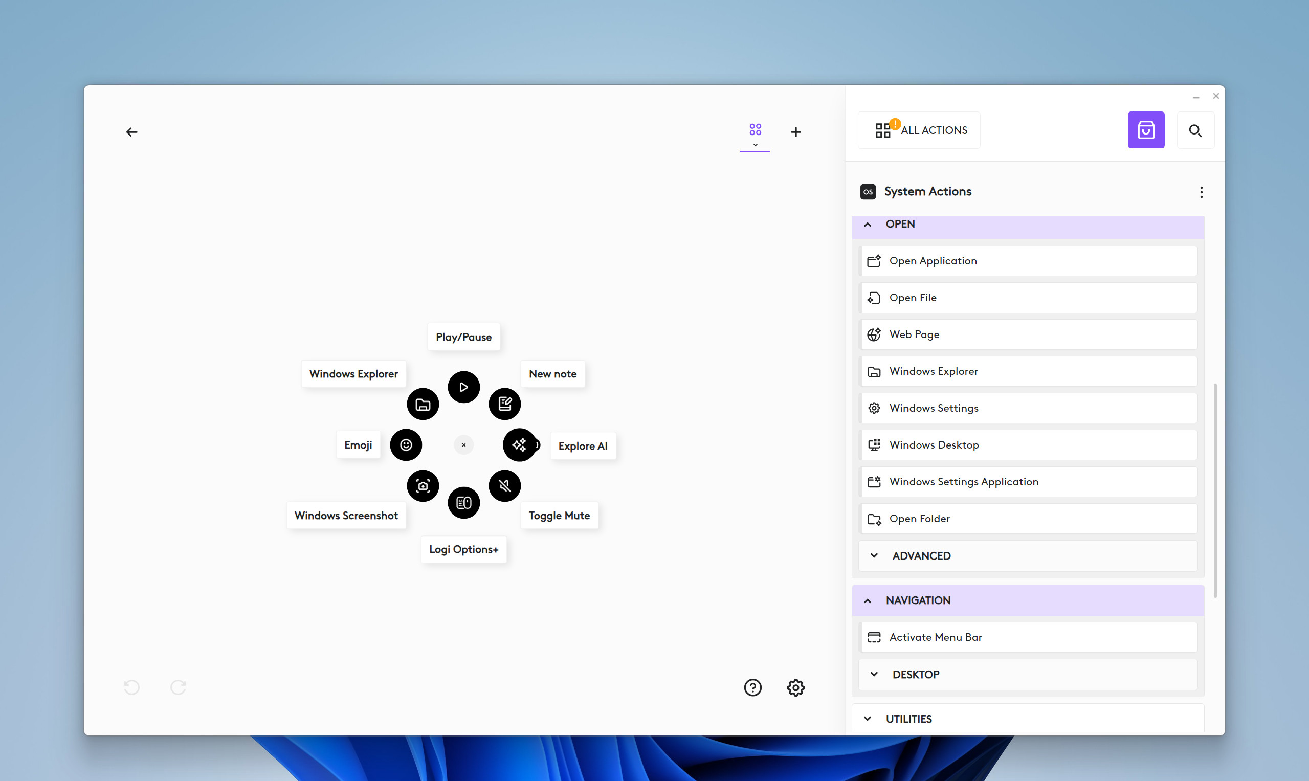
Task: Click the Windows Explorer ring label
Action: pyautogui.click(x=353, y=374)
